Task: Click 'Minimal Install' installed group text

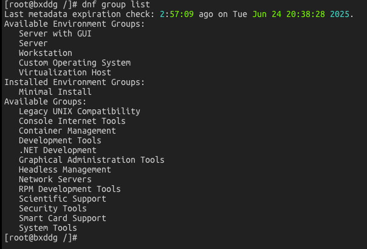Action: [55, 92]
